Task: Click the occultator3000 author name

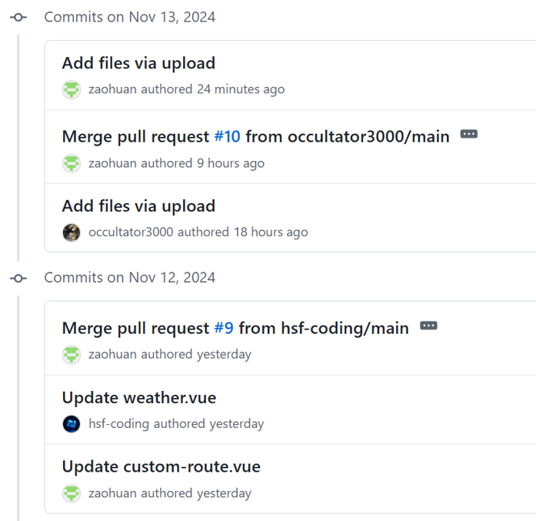Action: click(x=132, y=232)
